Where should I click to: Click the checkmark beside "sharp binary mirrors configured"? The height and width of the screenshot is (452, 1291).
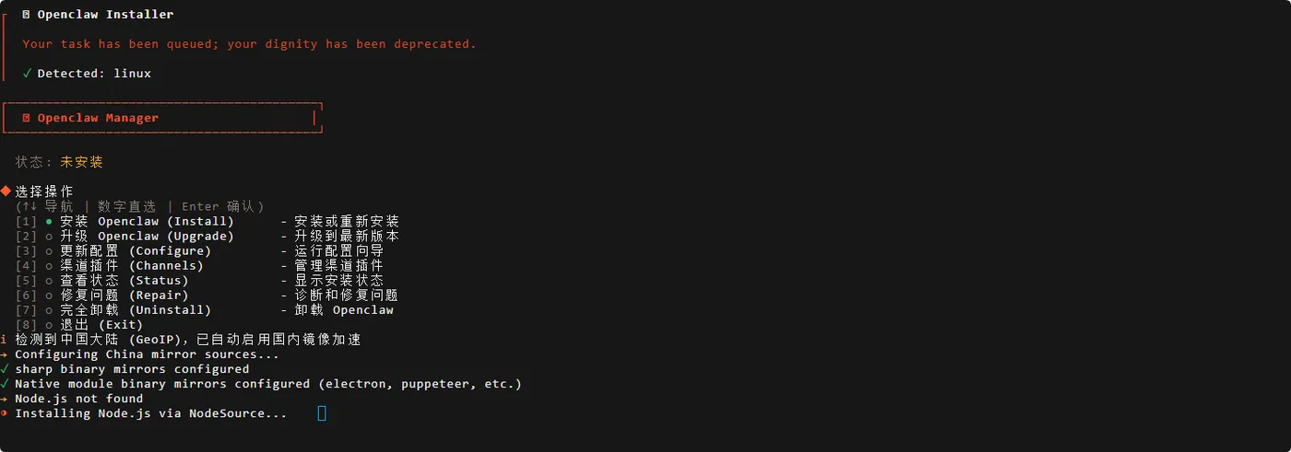click(5, 369)
